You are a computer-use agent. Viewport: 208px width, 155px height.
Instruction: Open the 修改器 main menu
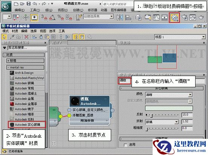[x=93, y=10]
